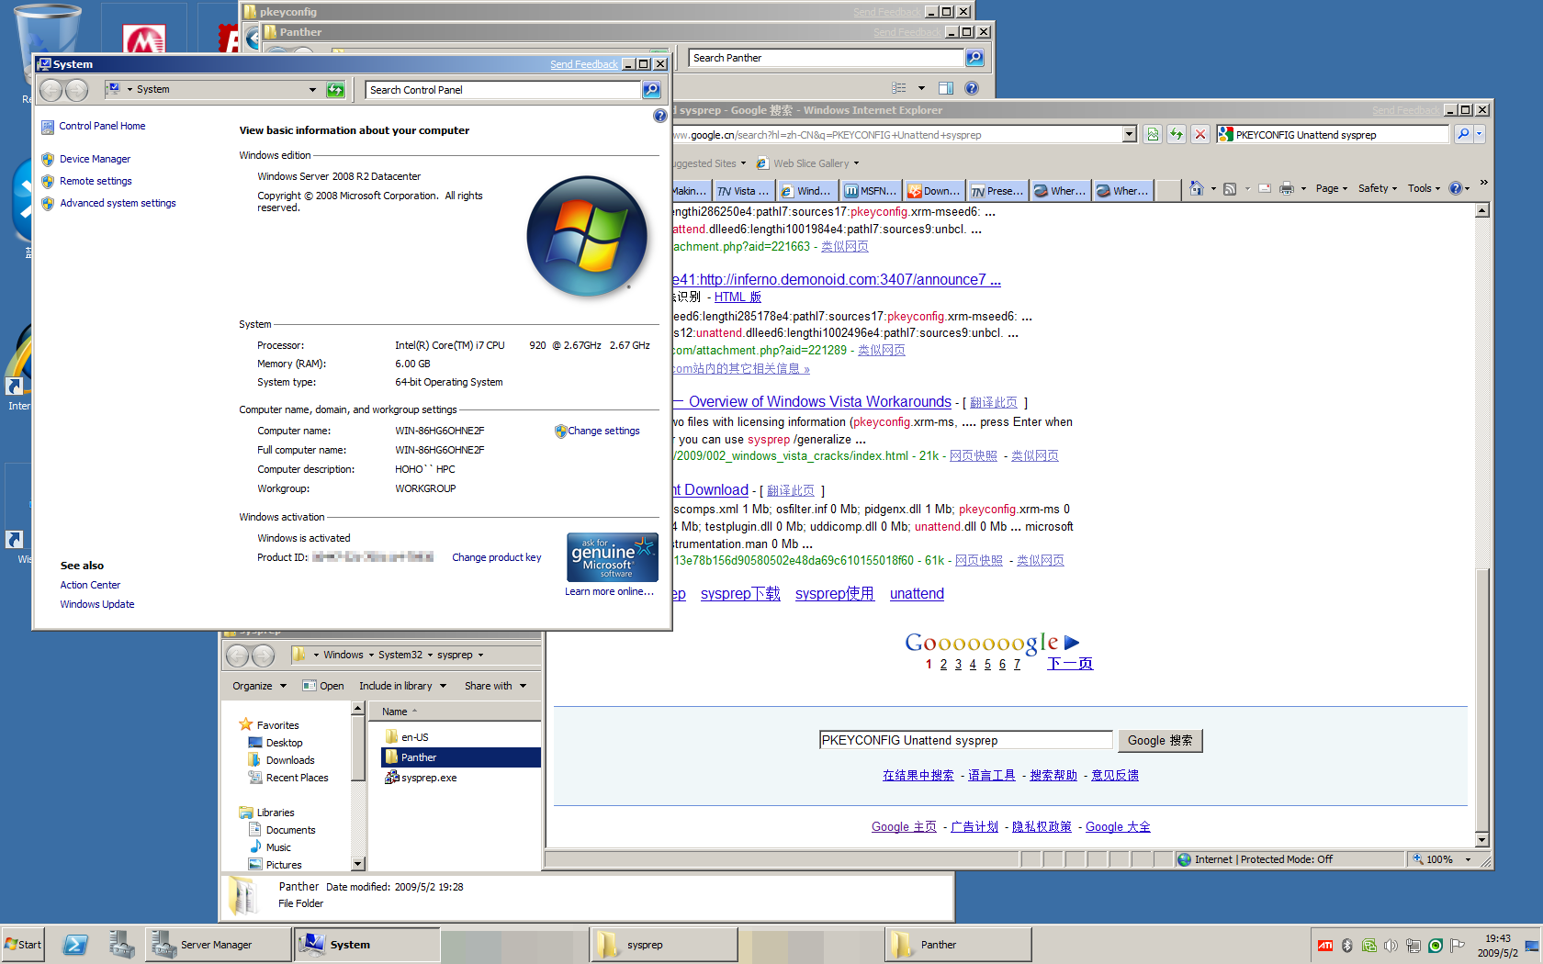Switch to Vista tab in IE

(743, 191)
